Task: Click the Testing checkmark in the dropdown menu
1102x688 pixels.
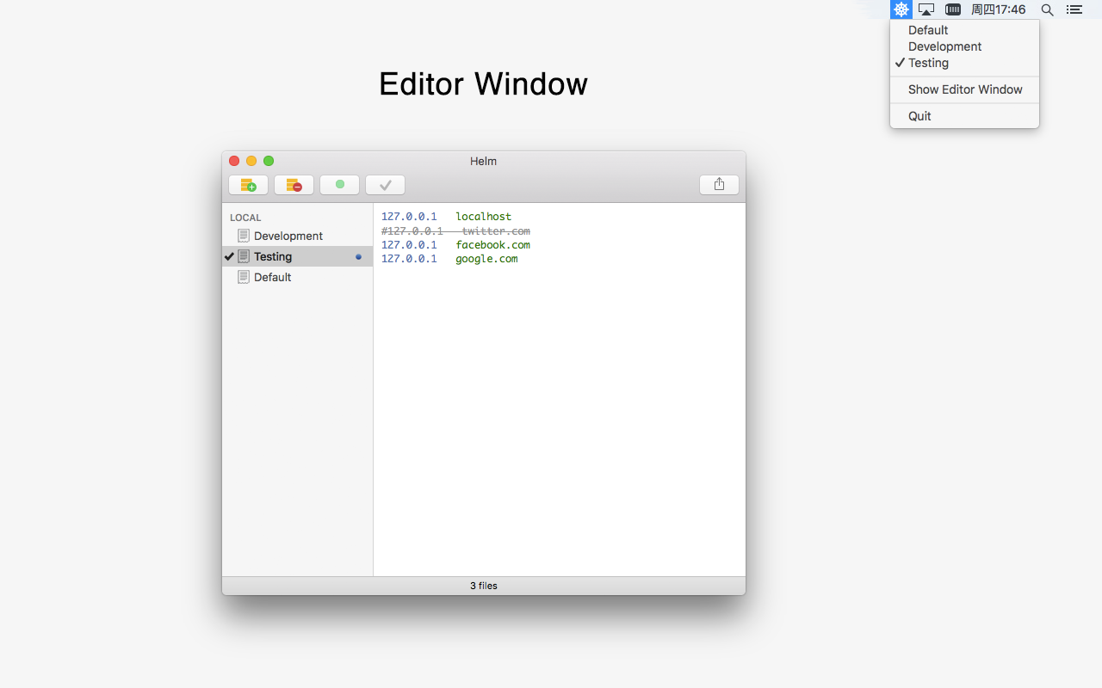Action: pos(901,63)
